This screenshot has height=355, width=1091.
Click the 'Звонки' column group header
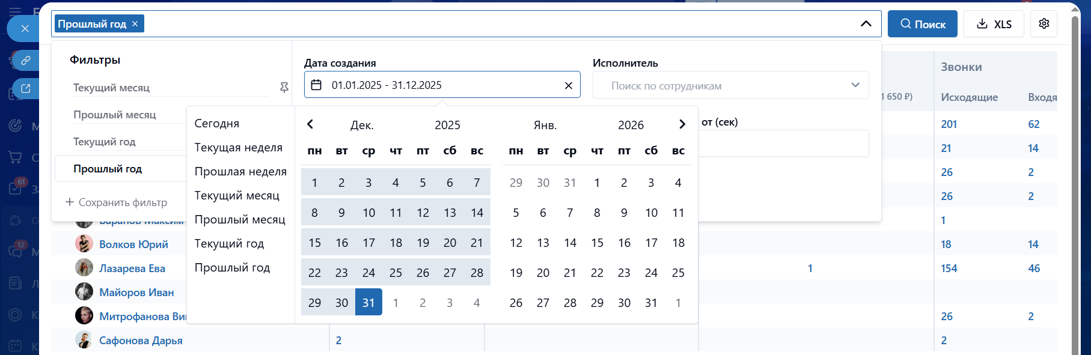[x=962, y=67]
